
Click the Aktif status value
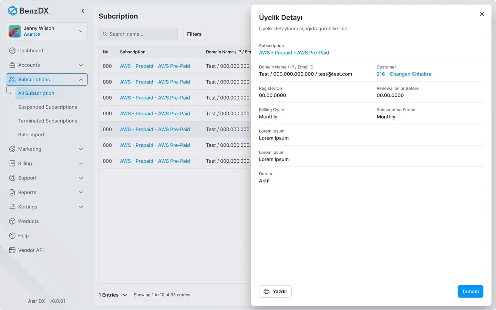(x=264, y=181)
